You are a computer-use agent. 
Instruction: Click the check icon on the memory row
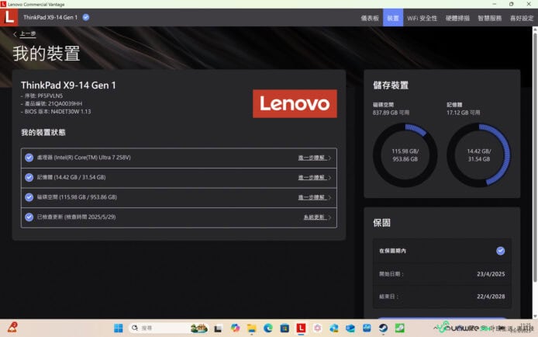pos(29,177)
